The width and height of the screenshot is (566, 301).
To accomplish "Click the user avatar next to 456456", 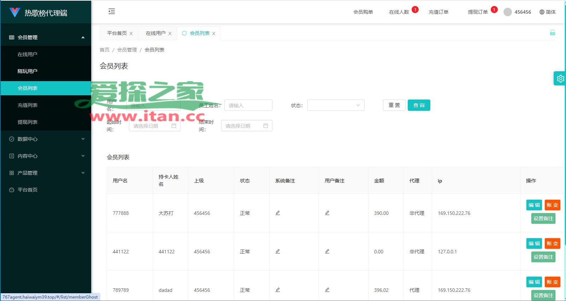I will point(508,12).
